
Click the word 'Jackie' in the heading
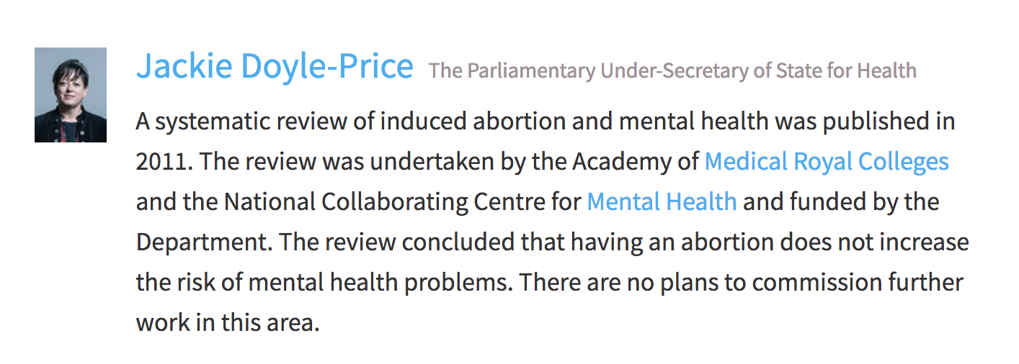(x=184, y=66)
